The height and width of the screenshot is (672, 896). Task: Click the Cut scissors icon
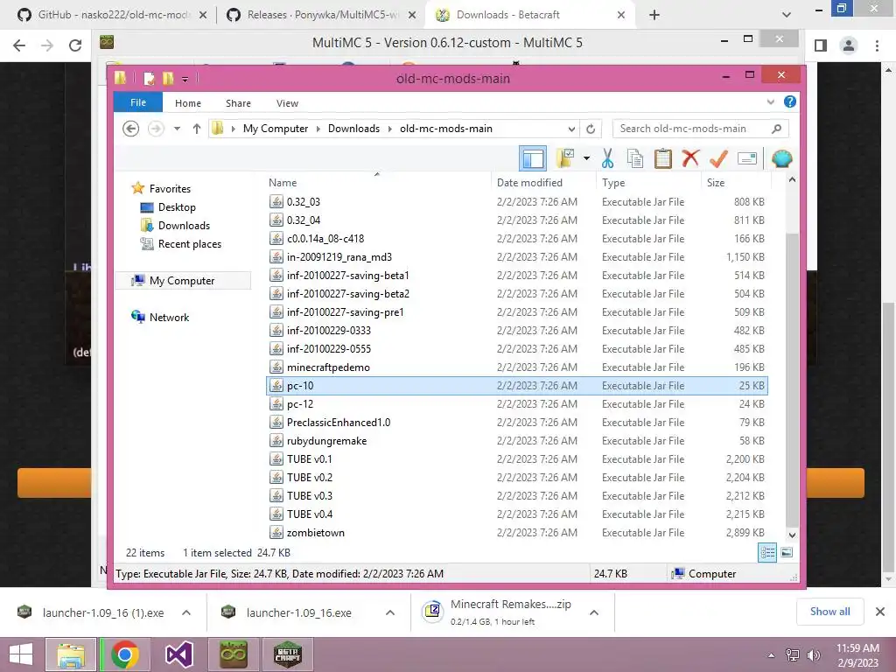point(607,158)
